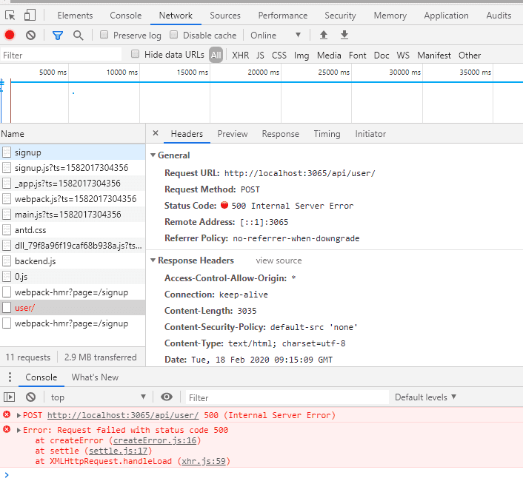Open the Preview tab for the request
Viewport: 523px width, 481px height.
(x=232, y=134)
